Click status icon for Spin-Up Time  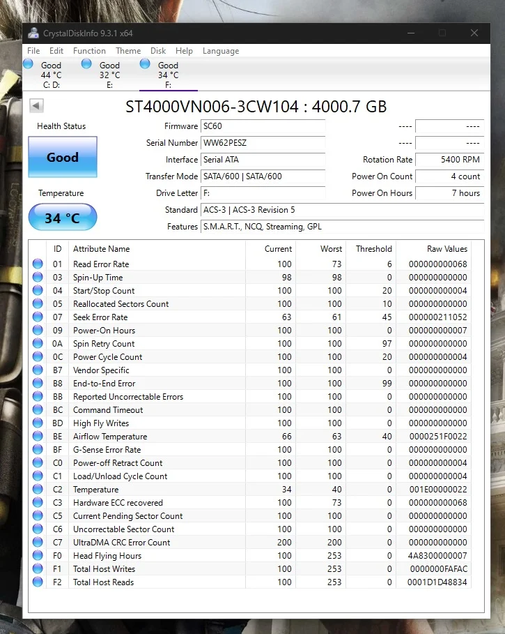38,278
